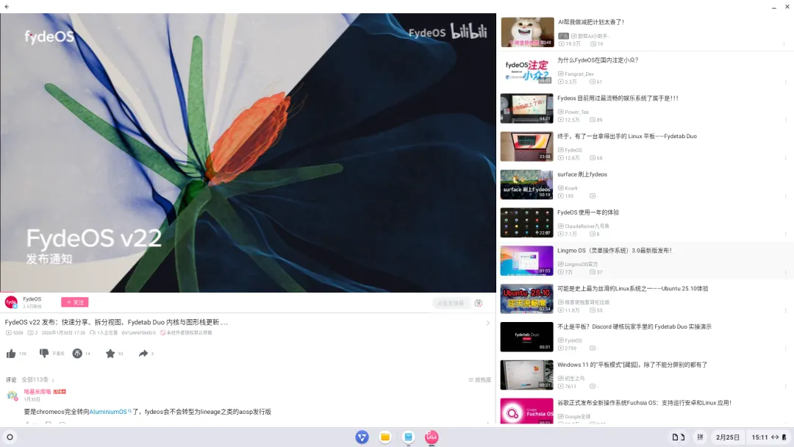Open more options for Windows 11 平板模式 video
This screenshot has width=794, height=447.
(x=786, y=386)
